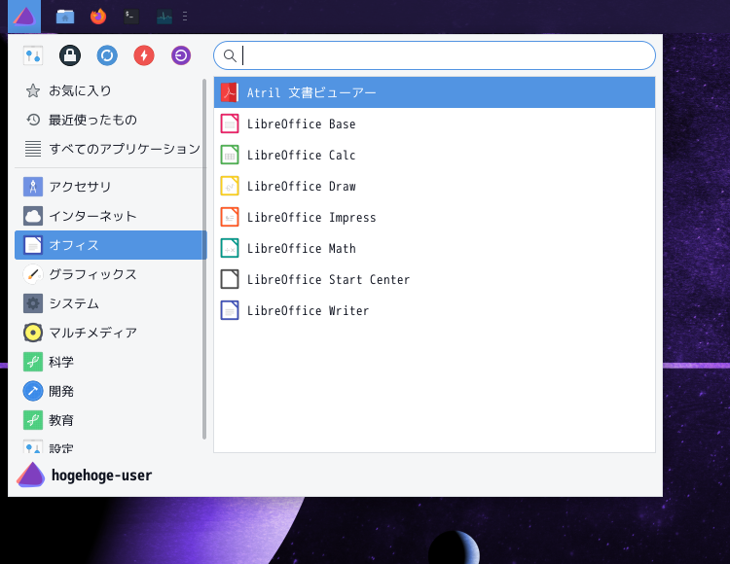Launch LibreOffice Calc

click(434, 155)
